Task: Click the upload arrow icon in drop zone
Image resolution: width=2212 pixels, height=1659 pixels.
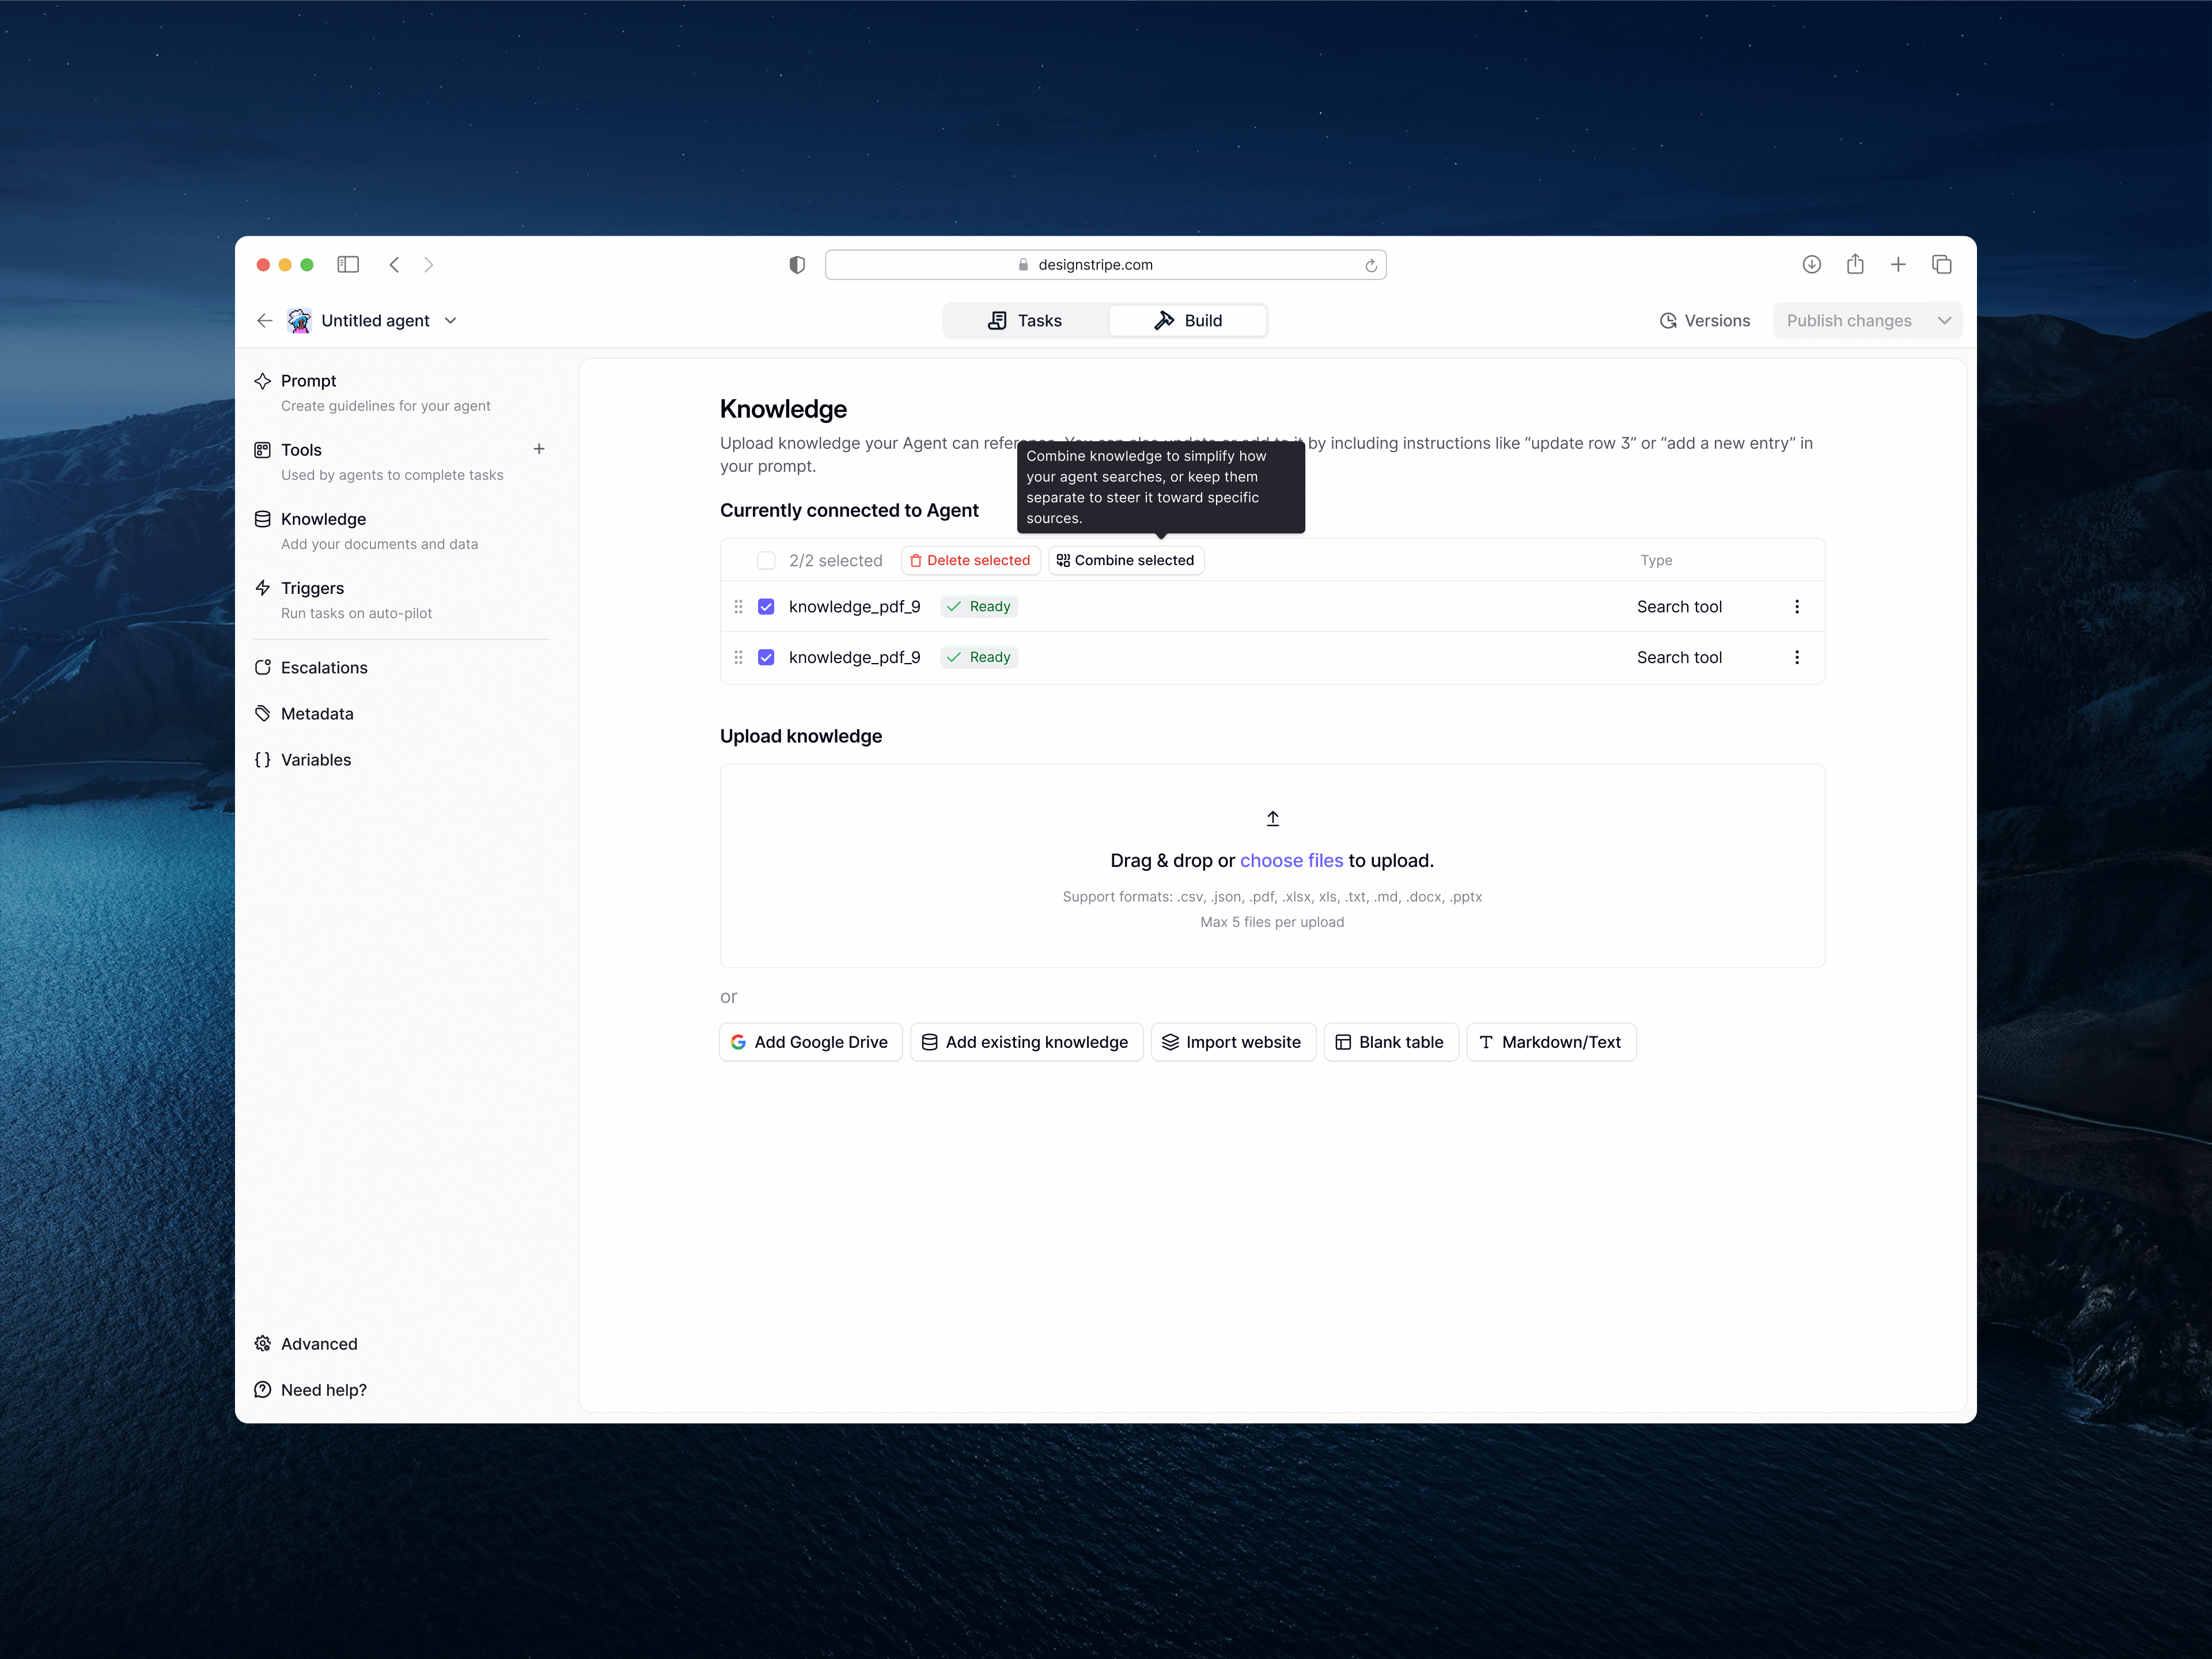Action: tap(1272, 819)
